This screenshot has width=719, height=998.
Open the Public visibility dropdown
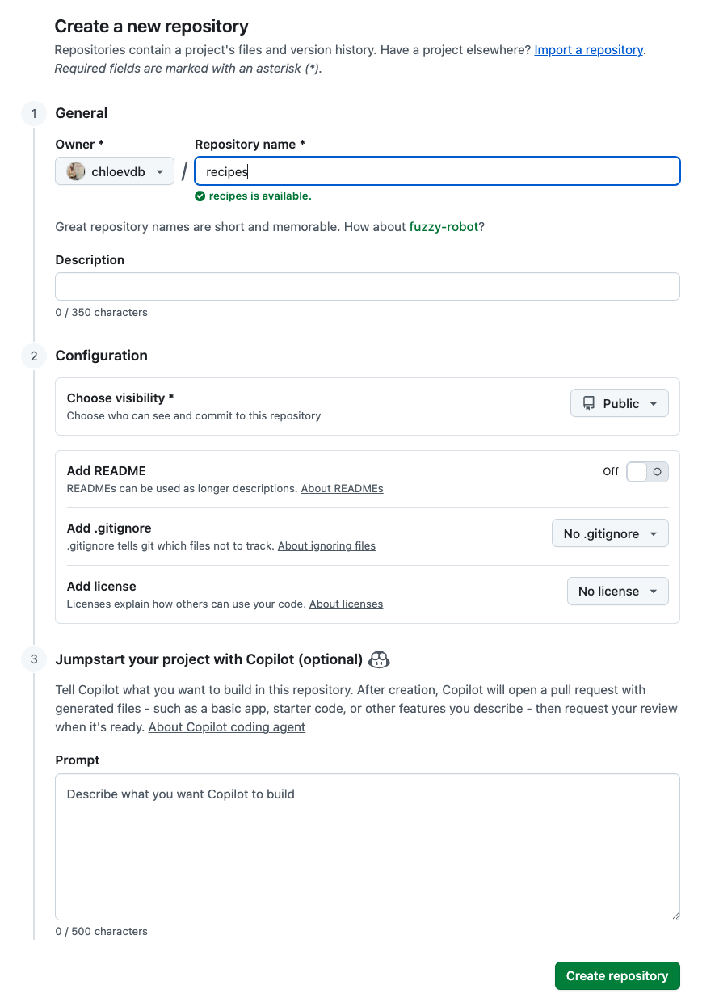click(620, 403)
